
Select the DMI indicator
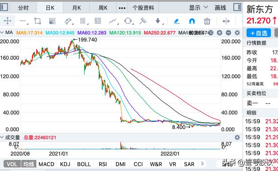point(120,164)
